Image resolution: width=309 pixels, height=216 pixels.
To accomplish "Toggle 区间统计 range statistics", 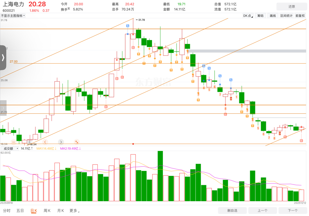I will click(x=286, y=16).
